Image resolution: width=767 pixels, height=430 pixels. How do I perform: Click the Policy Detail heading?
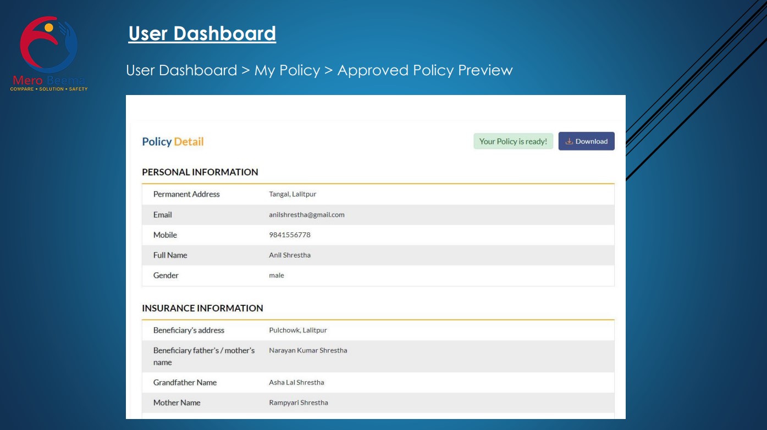click(x=173, y=142)
